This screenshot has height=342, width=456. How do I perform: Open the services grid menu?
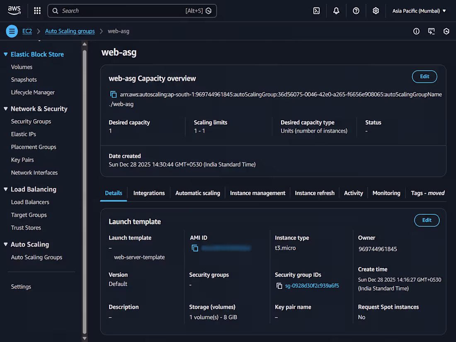[x=37, y=11]
